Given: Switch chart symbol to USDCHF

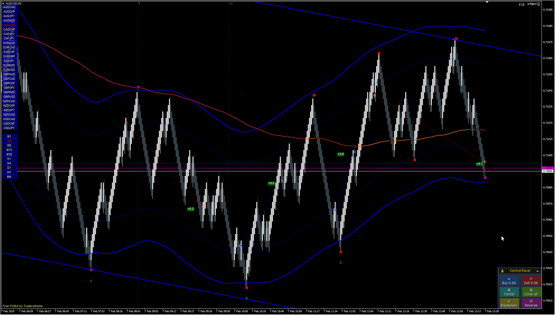Looking at the screenshot, I should tap(9, 123).
